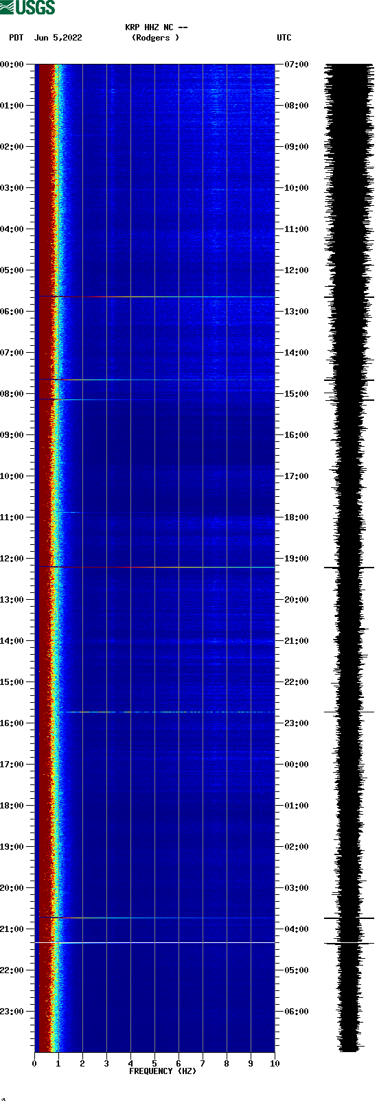Viewport: 379px width, 1107px height.
Task: Click the 21:00 PDT time label
Action: [x=12, y=929]
